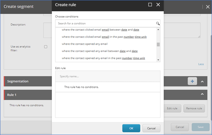Select condition opened any email between date and date

[x=100, y=51]
